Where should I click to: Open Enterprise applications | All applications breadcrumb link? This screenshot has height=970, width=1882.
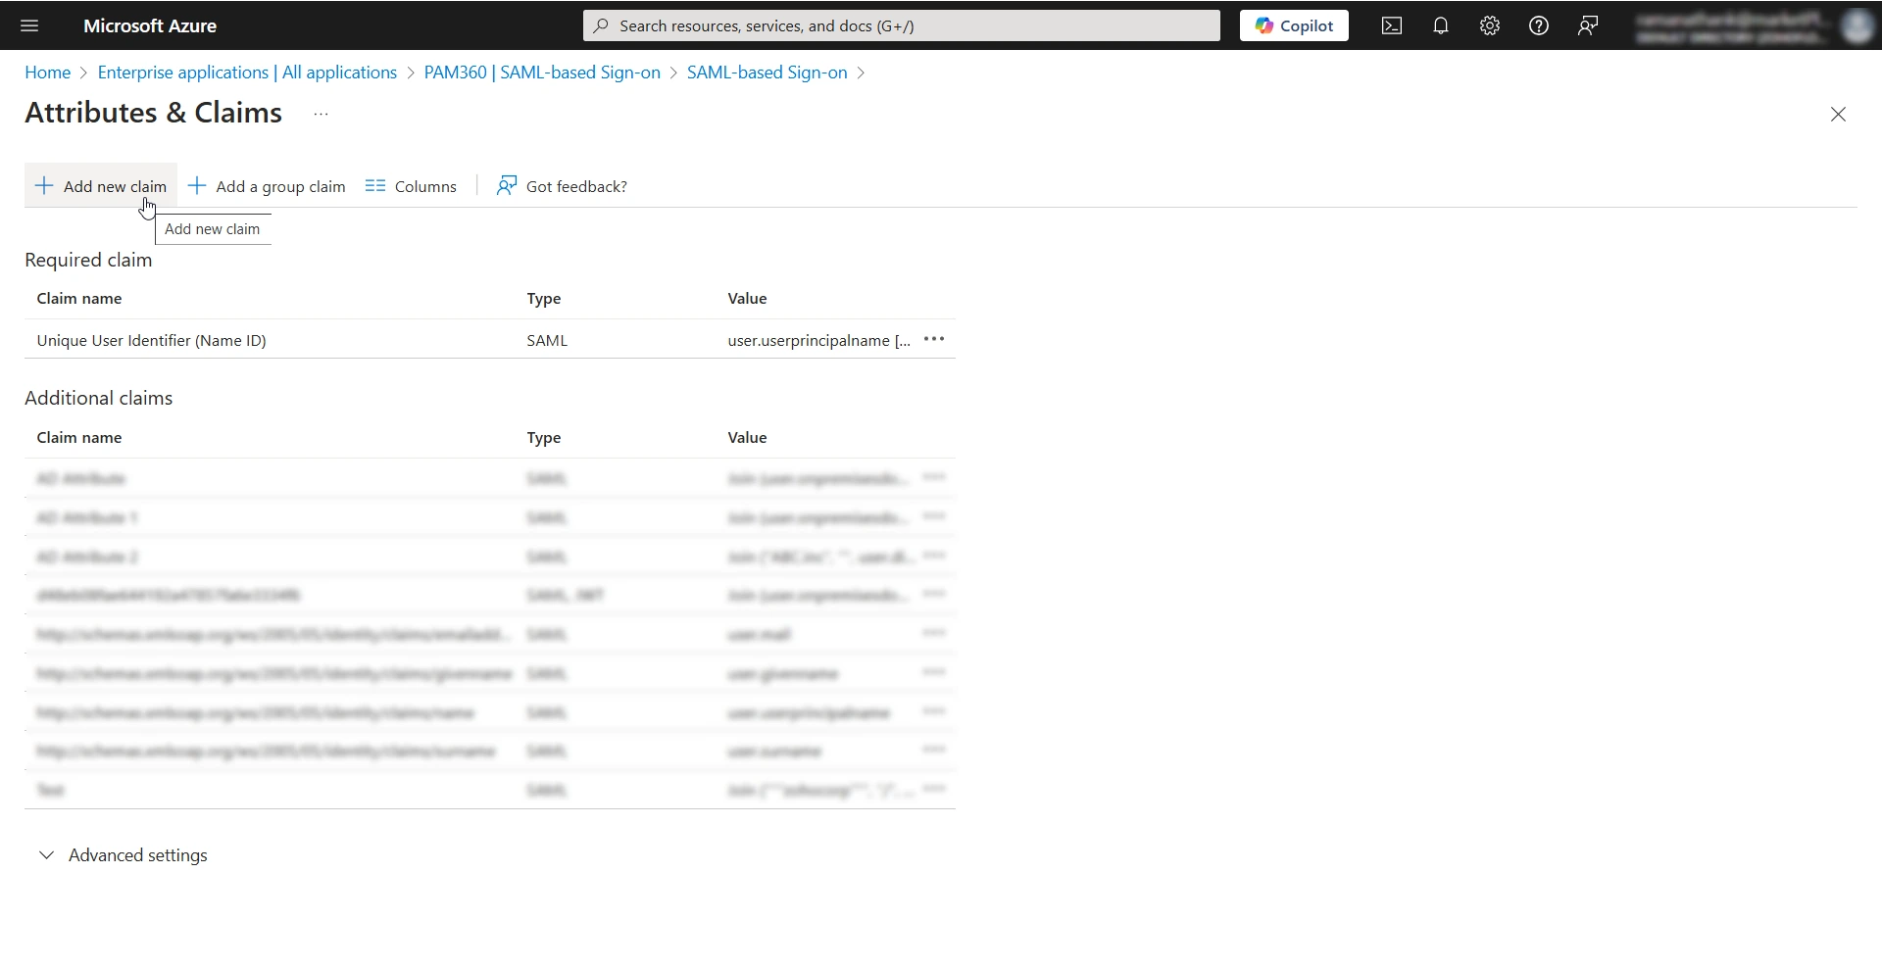246,72
